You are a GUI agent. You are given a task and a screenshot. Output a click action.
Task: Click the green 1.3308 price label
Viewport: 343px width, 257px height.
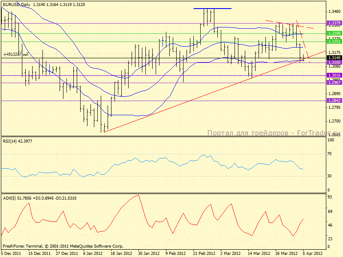(x=334, y=33)
